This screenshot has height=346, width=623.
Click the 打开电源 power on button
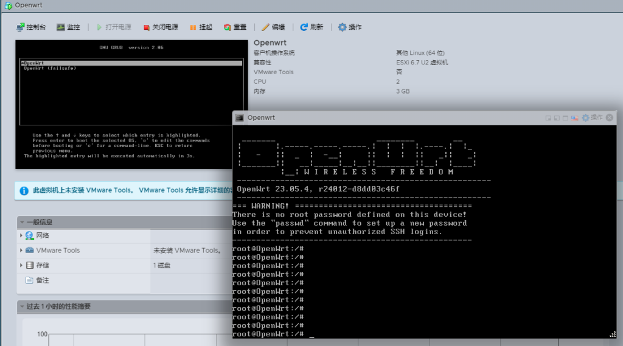114,27
